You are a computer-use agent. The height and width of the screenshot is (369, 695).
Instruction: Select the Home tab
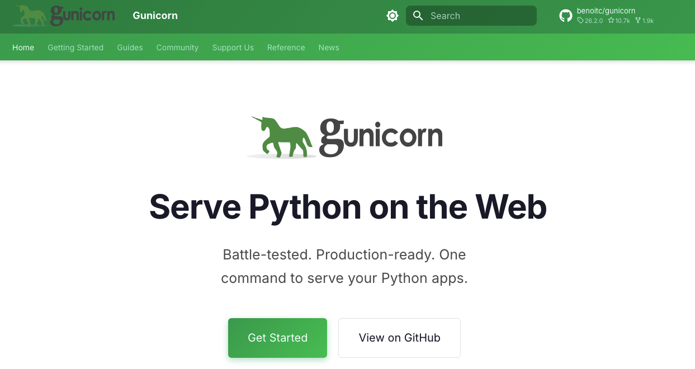pyautogui.click(x=23, y=48)
